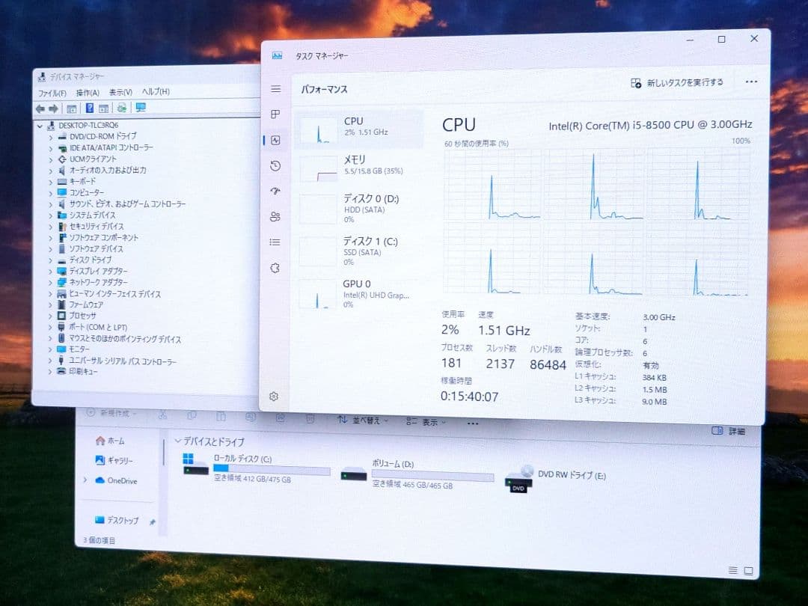
Task: Open Startup apps view in Task Manager
Action: [275, 191]
